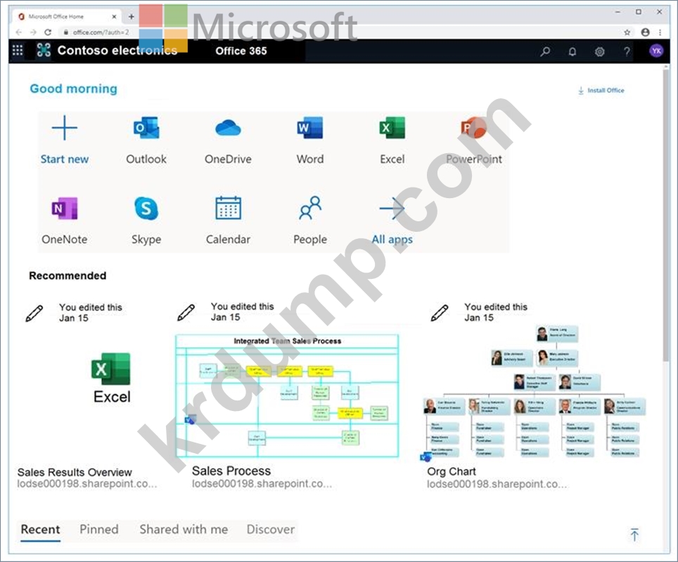
Task: Close the Microsoft Office Home browser tab
Action: pos(114,16)
